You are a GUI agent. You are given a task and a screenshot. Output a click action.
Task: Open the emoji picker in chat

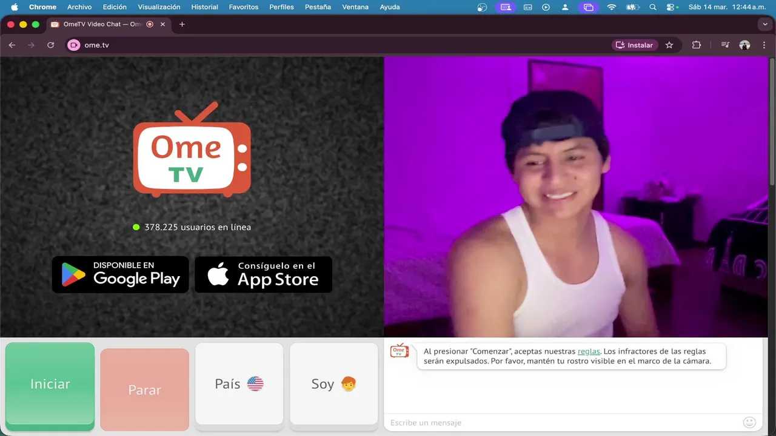point(749,422)
